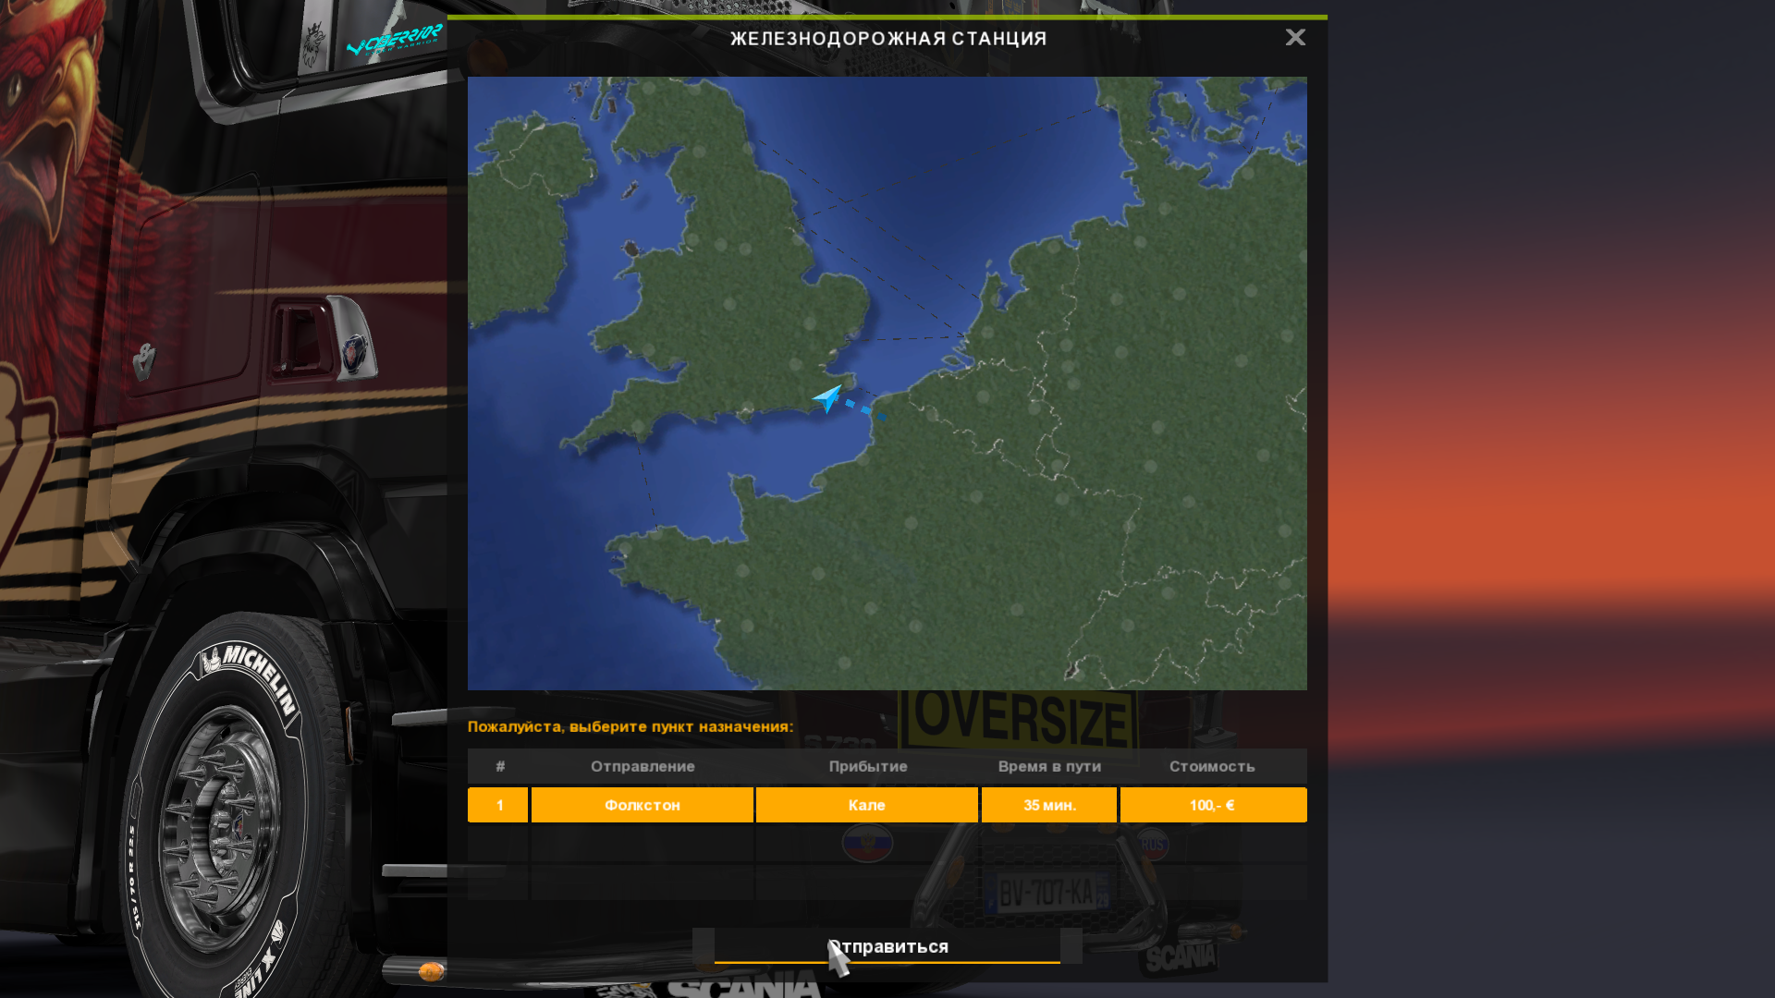The height and width of the screenshot is (998, 1775).
Task: Close the railway station dialog
Action: [1294, 38]
